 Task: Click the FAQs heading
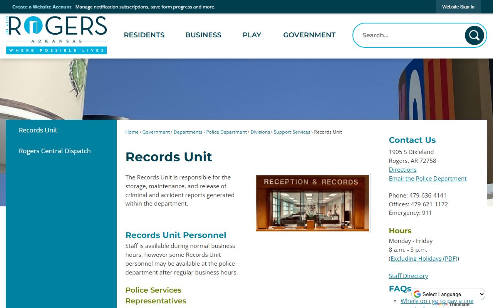(x=400, y=289)
